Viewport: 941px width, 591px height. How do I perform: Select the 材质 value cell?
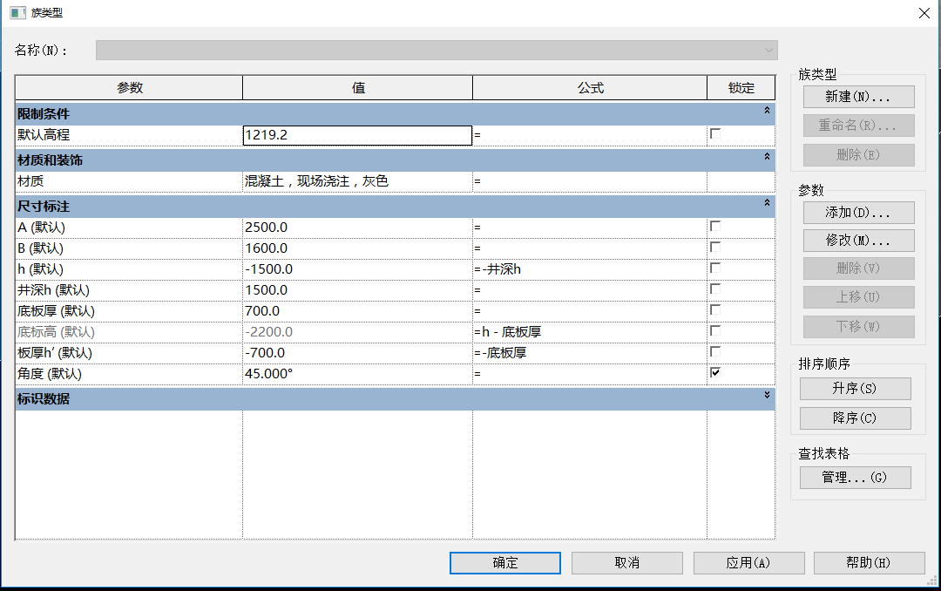pos(356,181)
